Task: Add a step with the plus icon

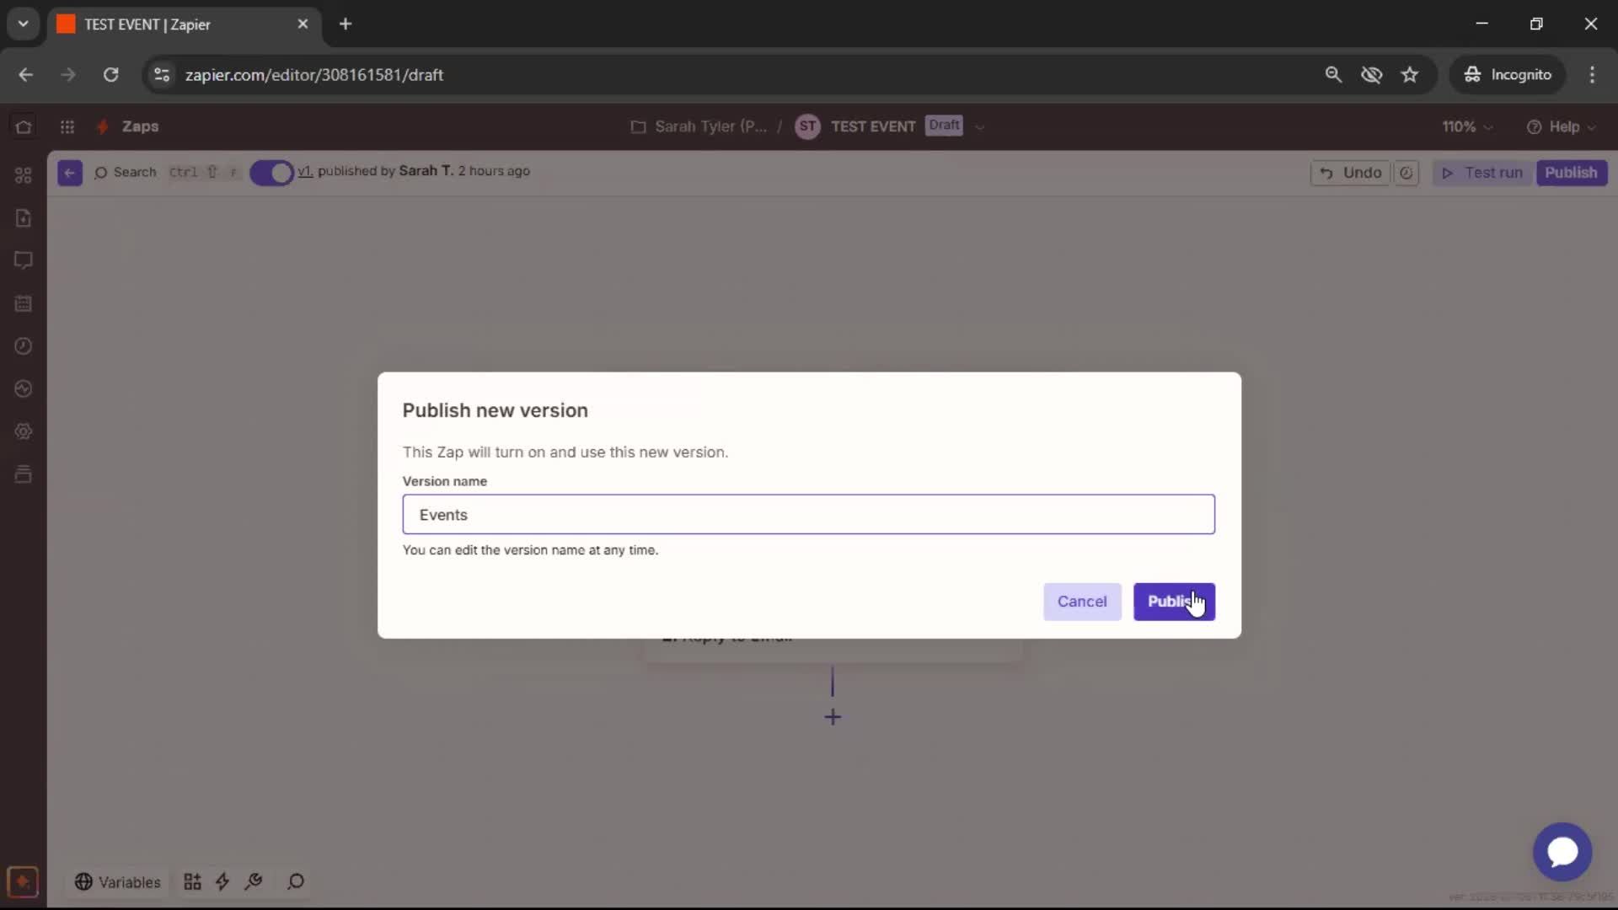Action: pyautogui.click(x=833, y=717)
